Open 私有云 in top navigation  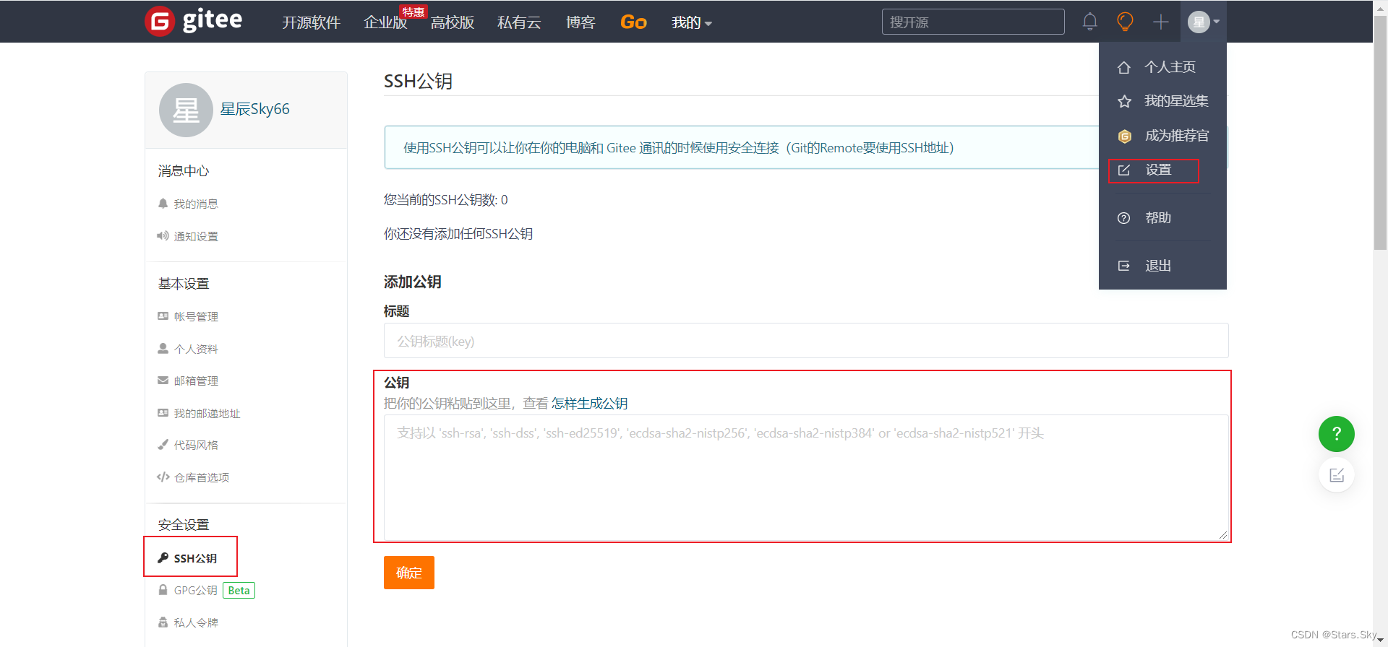(519, 22)
